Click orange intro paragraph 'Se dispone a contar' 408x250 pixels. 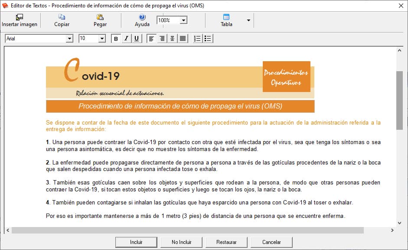pyautogui.click(x=213, y=126)
